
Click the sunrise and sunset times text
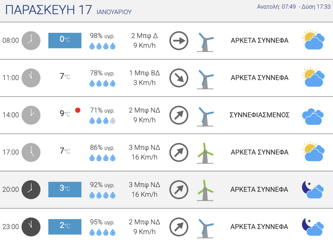pyautogui.click(x=294, y=7)
